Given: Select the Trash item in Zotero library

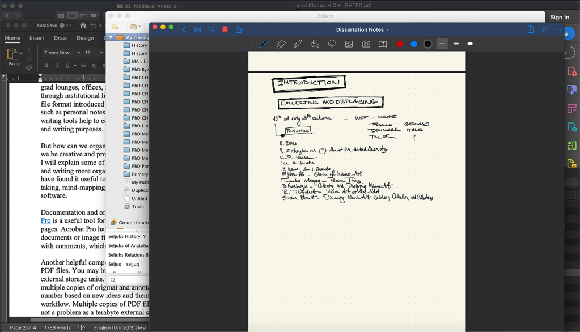Looking at the screenshot, I should point(137,206).
